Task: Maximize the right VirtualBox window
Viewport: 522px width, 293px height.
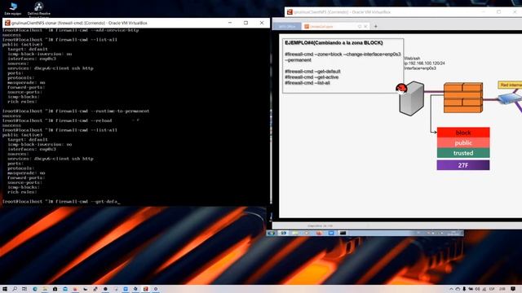Action: [498, 12]
